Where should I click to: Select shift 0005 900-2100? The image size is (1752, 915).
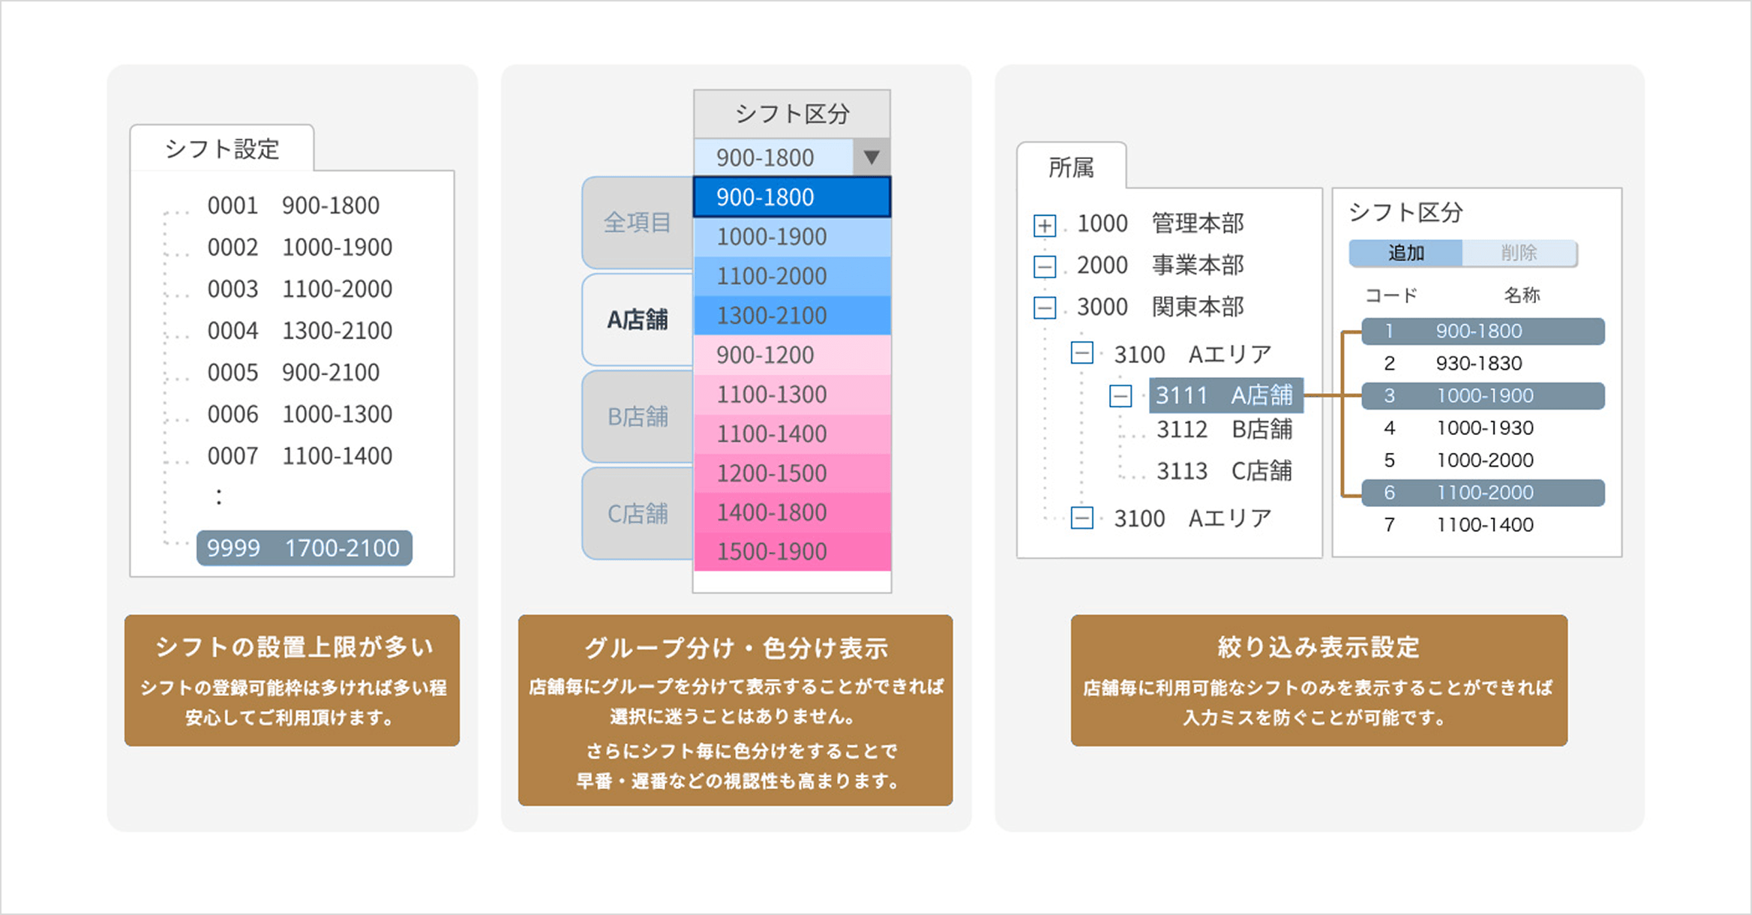pos(293,373)
